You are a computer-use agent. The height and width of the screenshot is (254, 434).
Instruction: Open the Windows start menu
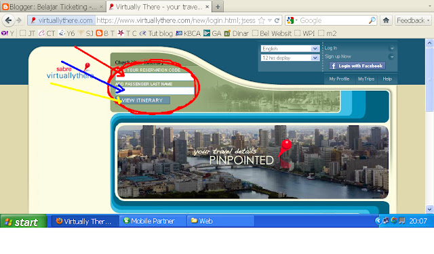pyautogui.click(x=24, y=221)
